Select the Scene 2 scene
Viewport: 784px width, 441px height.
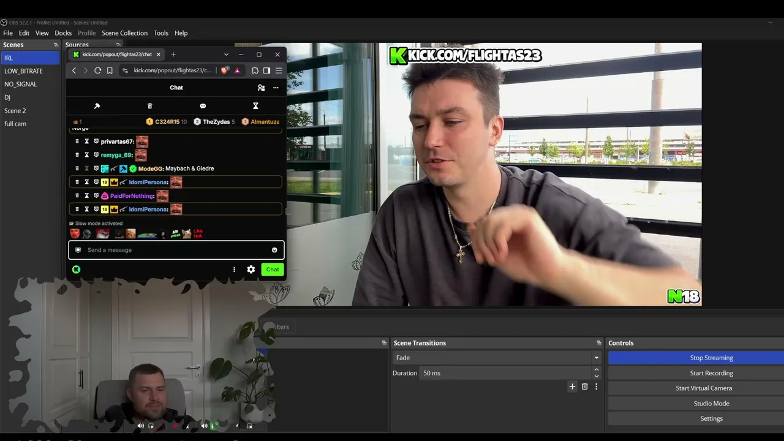tap(30, 111)
